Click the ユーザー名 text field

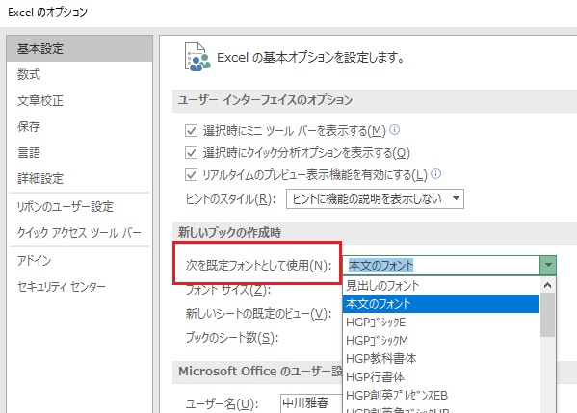point(312,403)
